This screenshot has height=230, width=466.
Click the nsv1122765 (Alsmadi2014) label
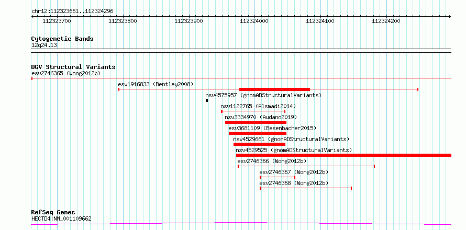pos(258,106)
